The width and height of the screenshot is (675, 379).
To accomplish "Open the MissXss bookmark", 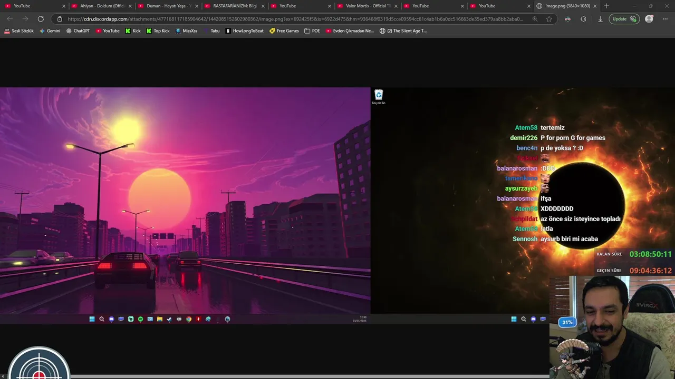I will pos(186,31).
